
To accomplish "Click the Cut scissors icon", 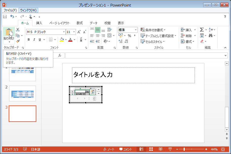I will coord(18,30).
